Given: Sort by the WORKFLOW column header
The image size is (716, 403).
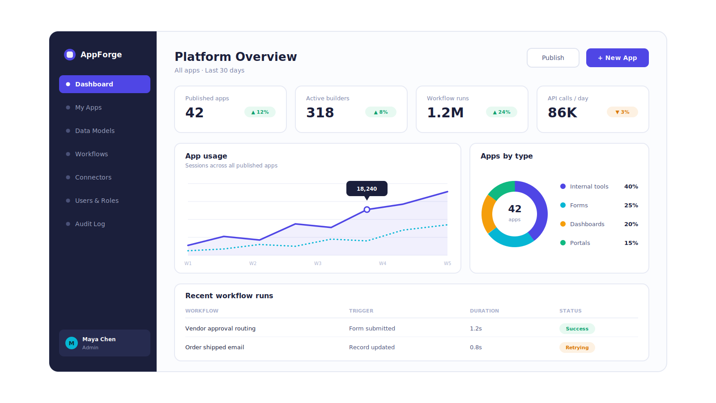Looking at the screenshot, I should point(202,311).
